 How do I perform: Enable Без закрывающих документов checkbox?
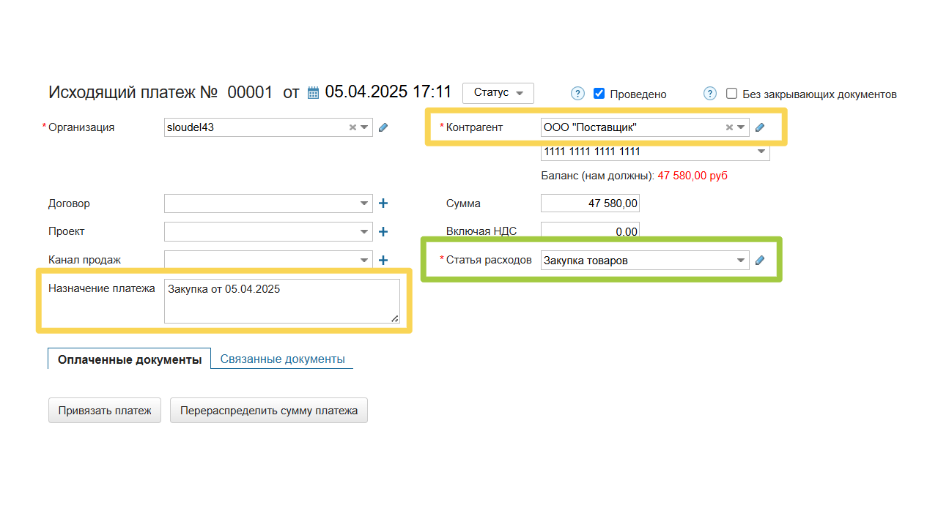point(731,94)
